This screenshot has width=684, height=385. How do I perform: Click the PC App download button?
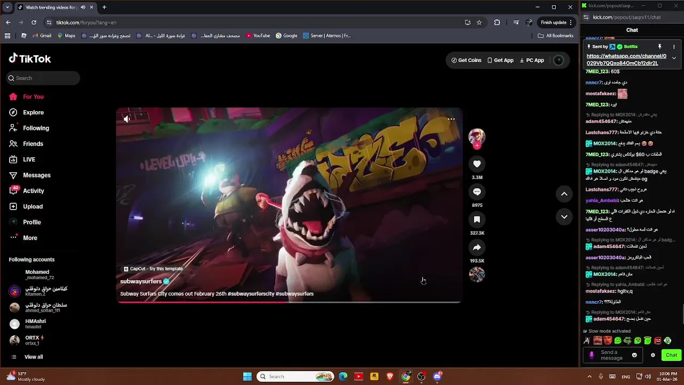532,60
